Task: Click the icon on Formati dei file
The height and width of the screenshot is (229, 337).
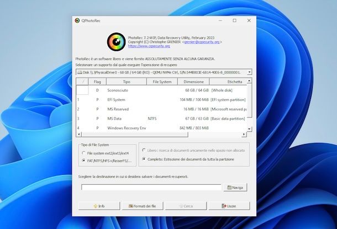Action: tap(131, 206)
